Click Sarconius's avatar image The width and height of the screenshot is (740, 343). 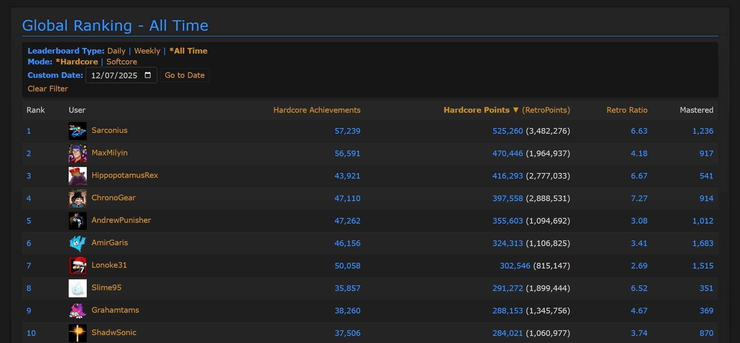(77, 131)
